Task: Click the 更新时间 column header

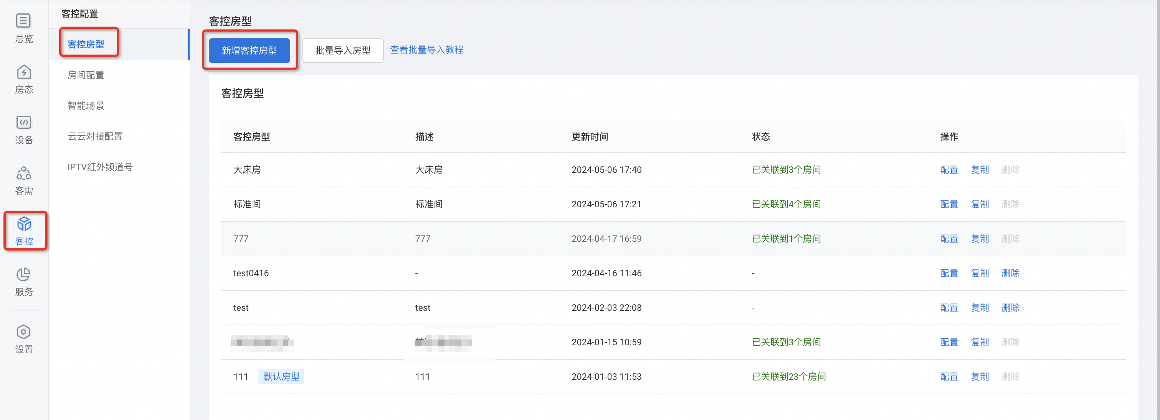Action: click(590, 136)
